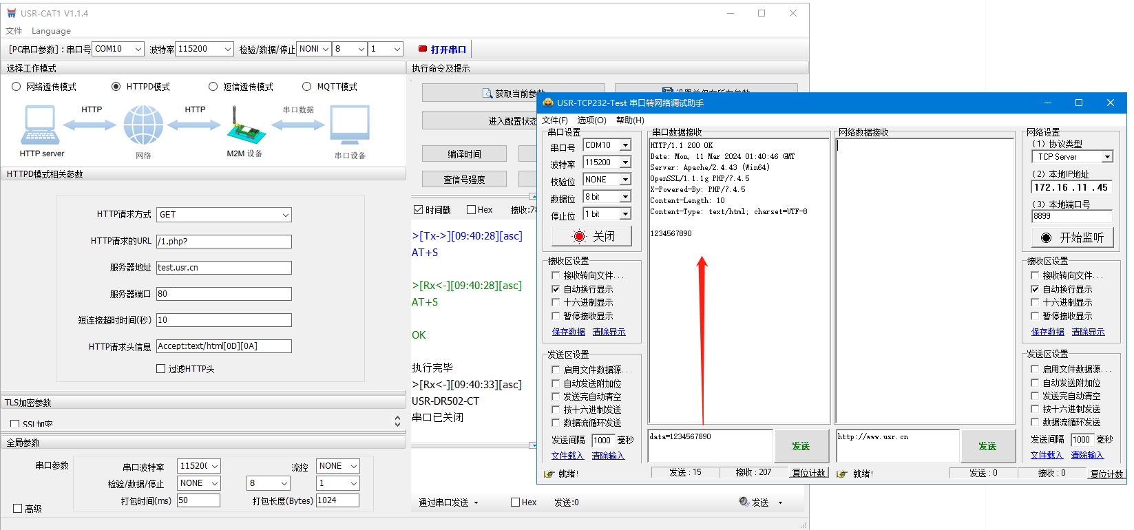
Task: Click the 获取当前参数 magnifier document icon
Action: pyautogui.click(x=488, y=94)
